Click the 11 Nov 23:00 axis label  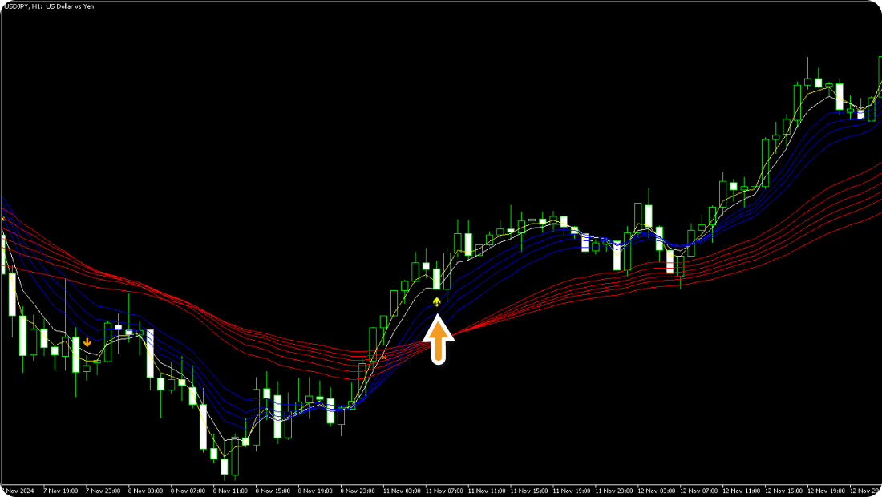(x=613, y=490)
